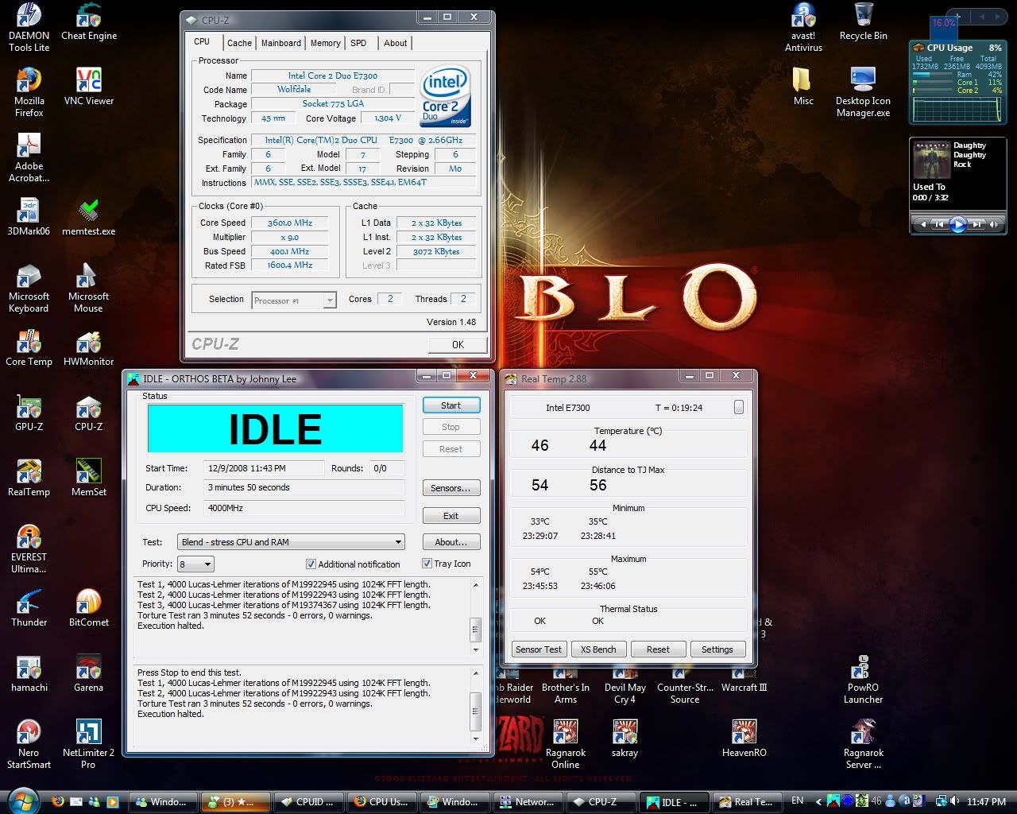Open the SPD tab in CPU-Z
Image resolution: width=1017 pixels, height=814 pixels.
coord(358,43)
